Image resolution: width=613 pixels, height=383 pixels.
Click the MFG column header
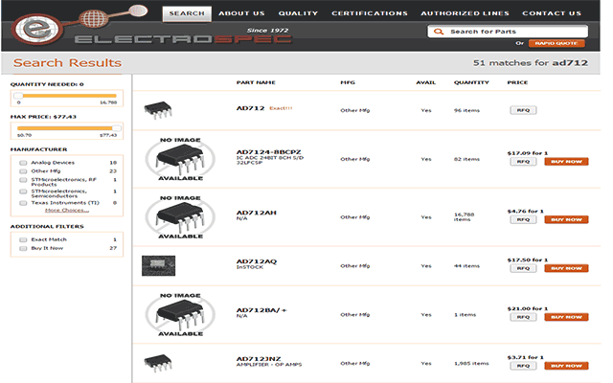(348, 82)
